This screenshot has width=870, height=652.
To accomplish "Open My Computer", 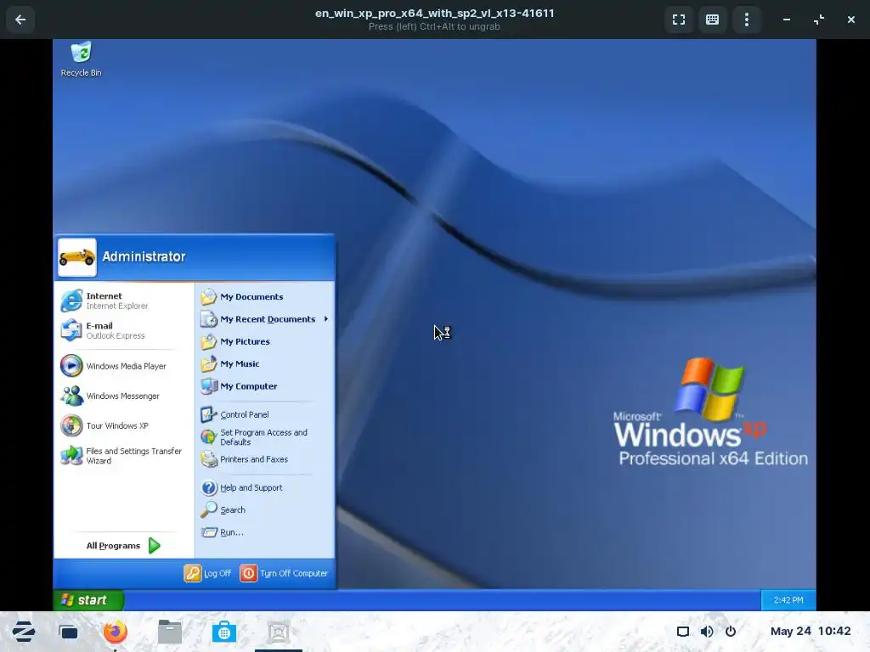I will (x=265, y=386).
